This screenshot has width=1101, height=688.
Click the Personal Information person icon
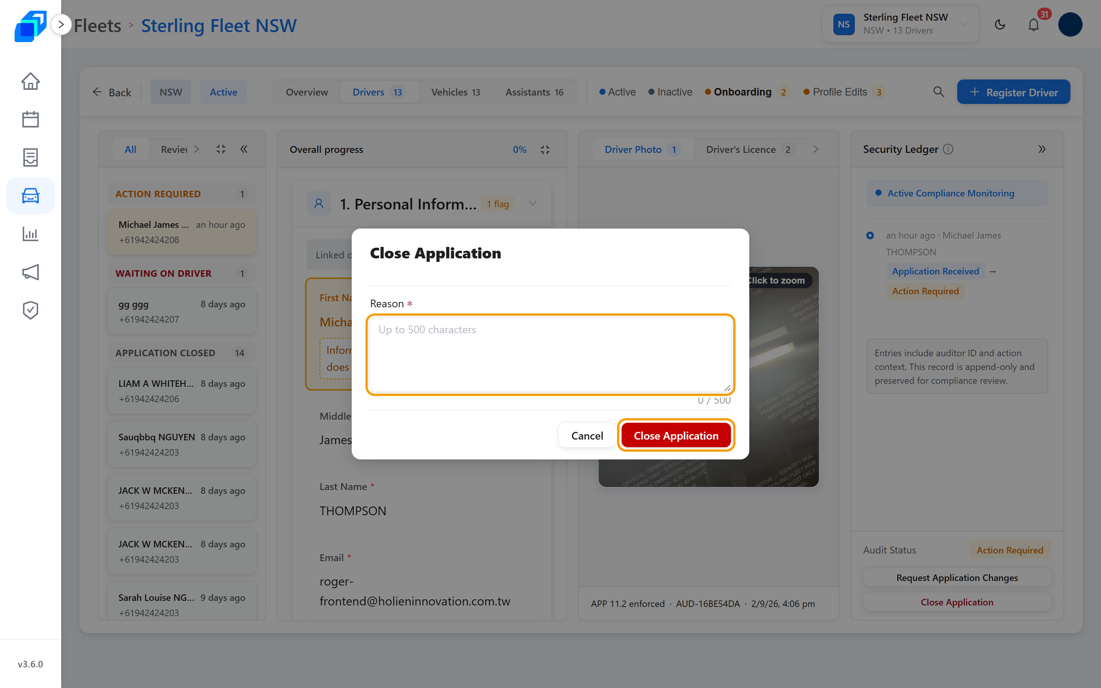(x=319, y=203)
